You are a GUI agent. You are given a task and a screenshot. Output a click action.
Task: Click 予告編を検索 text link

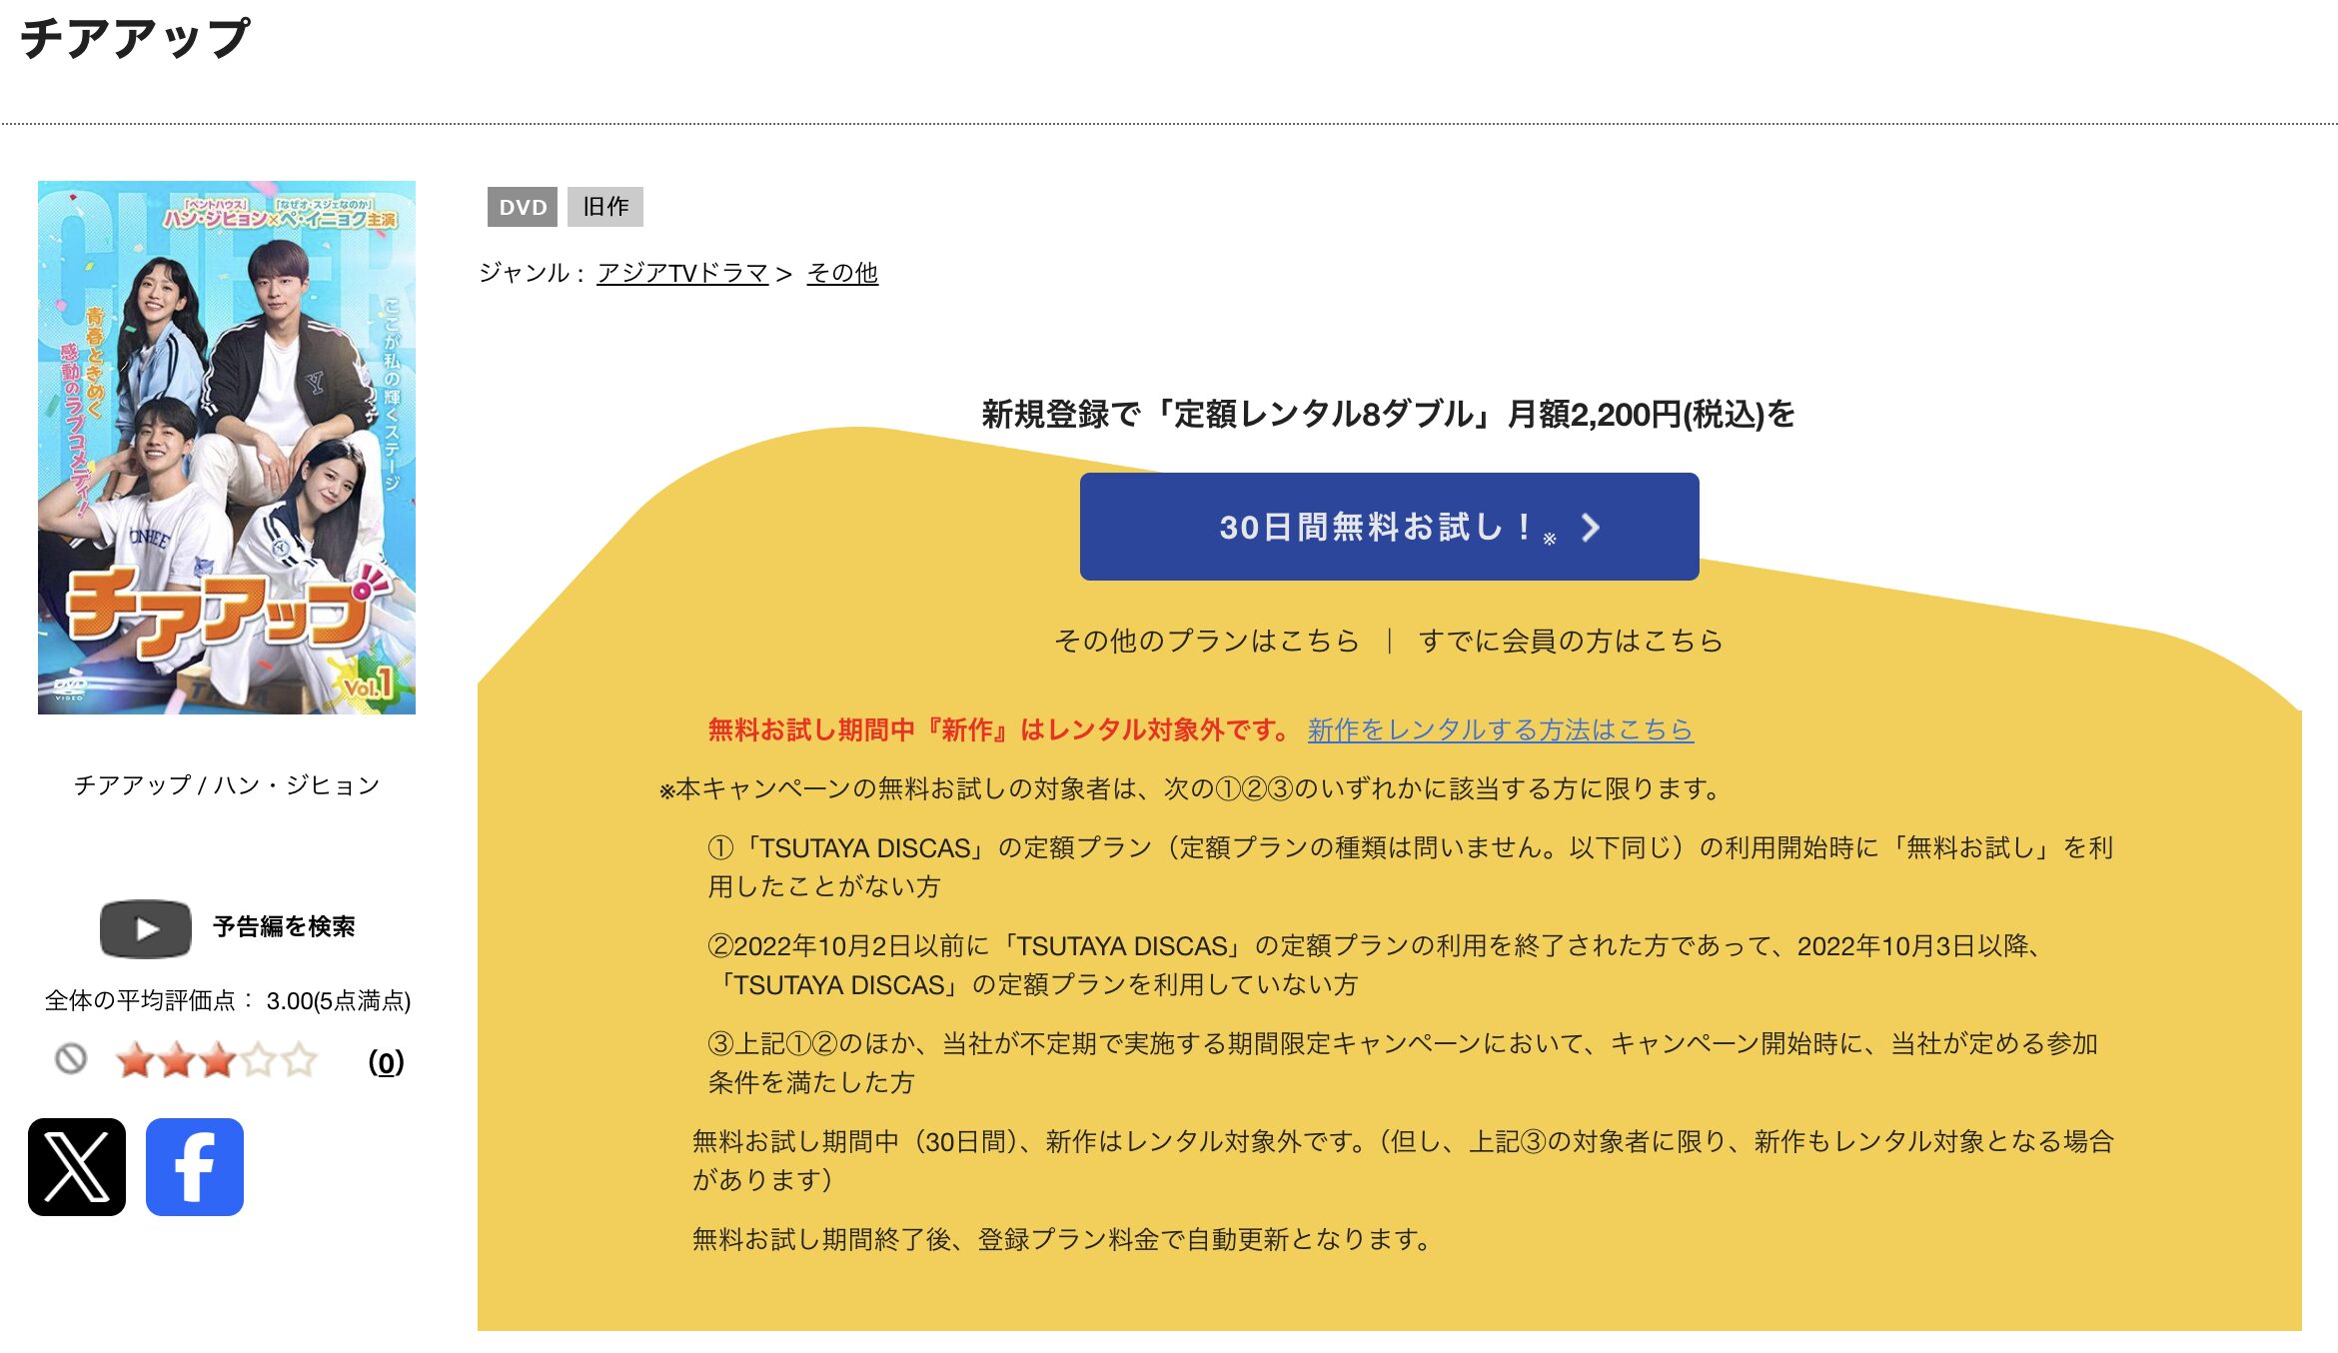(284, 927)
